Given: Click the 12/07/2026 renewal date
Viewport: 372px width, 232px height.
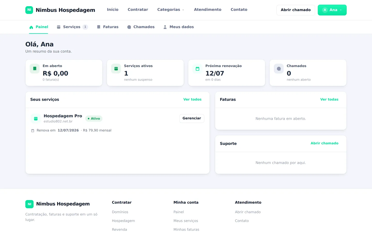Looking at the screenshot, I should (x=68, y=130).
